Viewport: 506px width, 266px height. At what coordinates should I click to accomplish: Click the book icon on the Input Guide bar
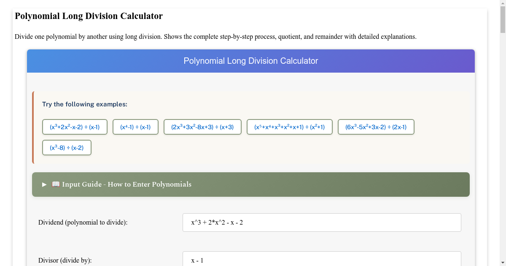(55, 184)
